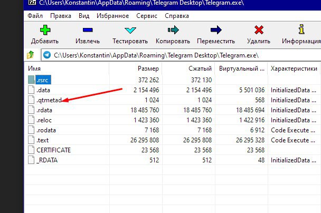Sort by the Виртуальный column header

tap(241, 69)
